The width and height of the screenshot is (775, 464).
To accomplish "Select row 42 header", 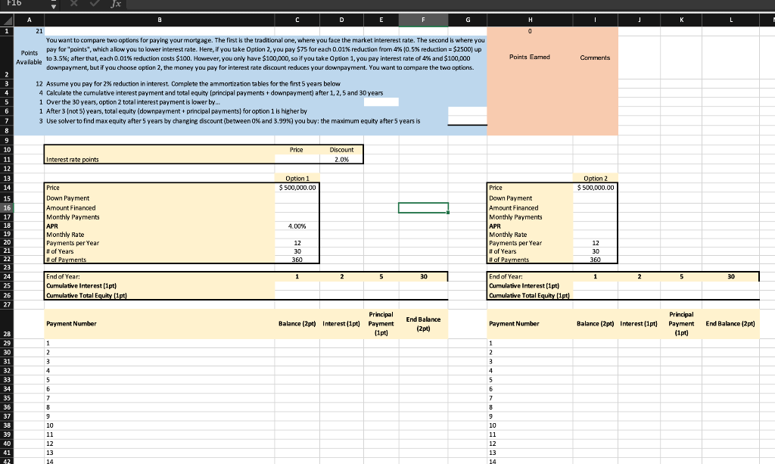I will 7,460.
